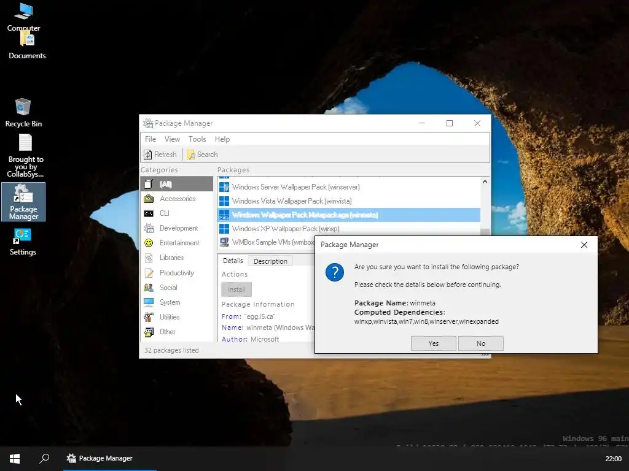Viewport: 629px width, 471px height.
Task: Click Package Manager taskbar button
Action: (x=109, y=458)
